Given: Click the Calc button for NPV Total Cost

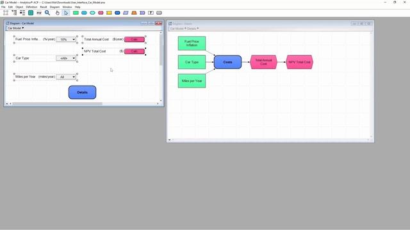Looking at the screenshot, I should point(135,51).
